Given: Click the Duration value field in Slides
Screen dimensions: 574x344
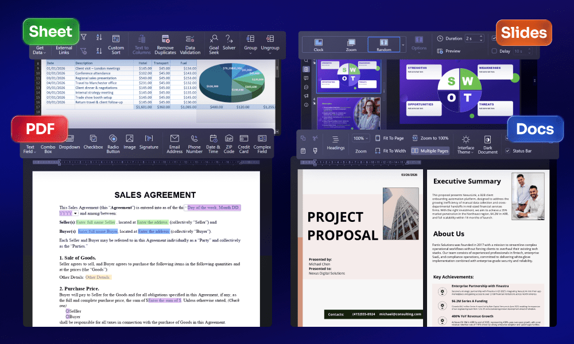Looking at the screenshot, I should pos(475,38).
